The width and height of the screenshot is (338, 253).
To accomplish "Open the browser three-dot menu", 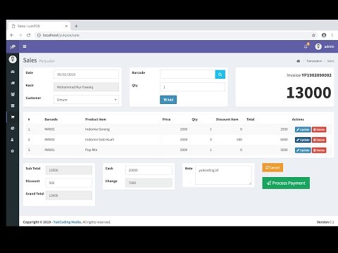I will (332, 35).
